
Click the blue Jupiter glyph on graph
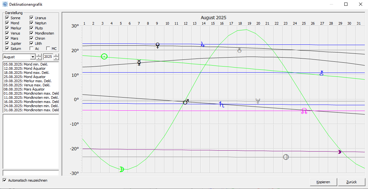(203, 44)
